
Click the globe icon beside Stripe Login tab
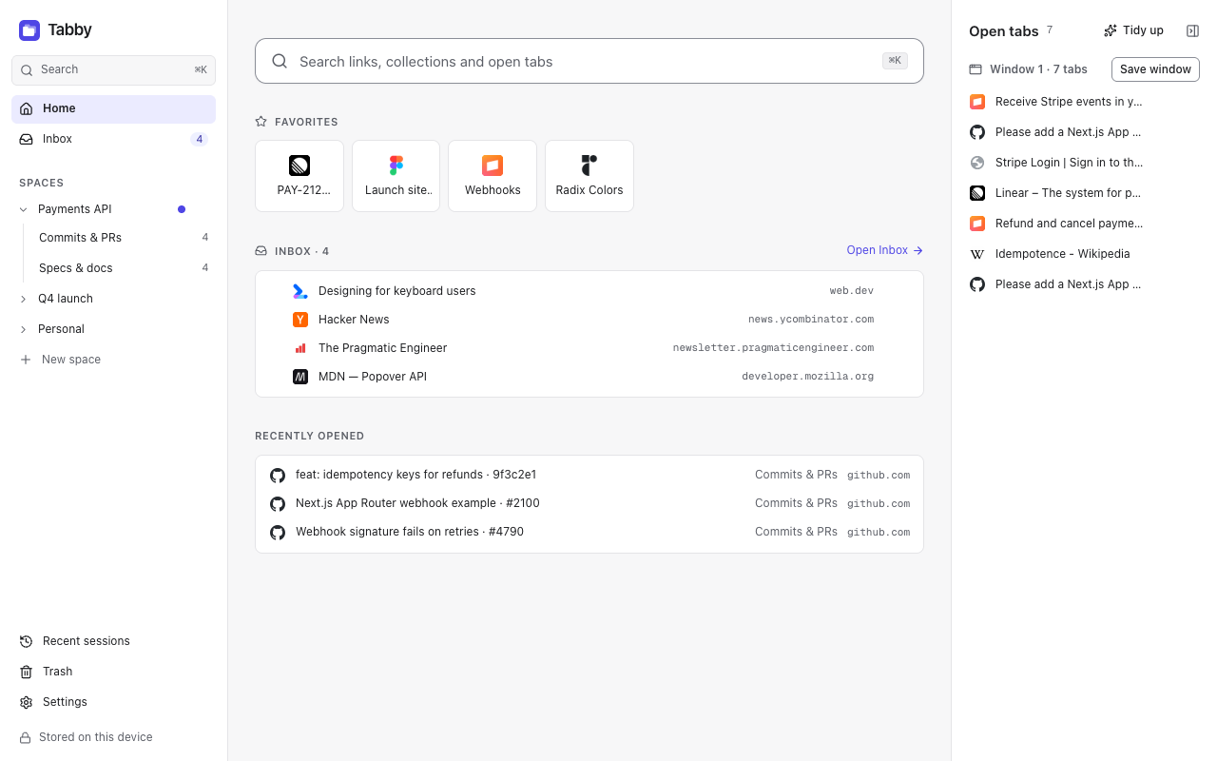(977, 163)
